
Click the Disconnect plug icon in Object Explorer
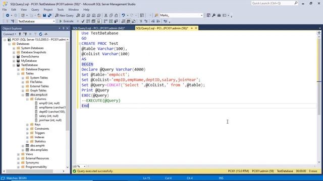(25, 34)
